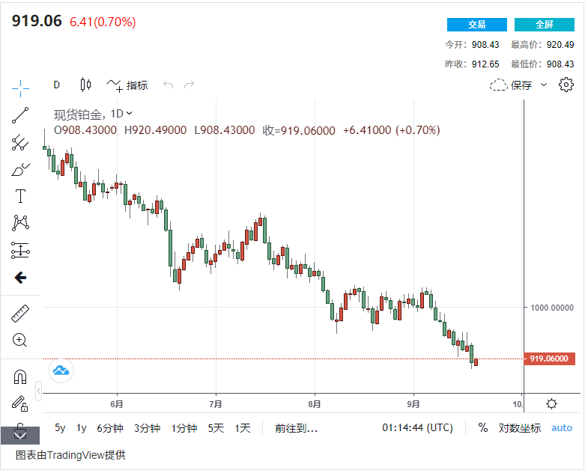Toggle magnet mode for drawings
The height and width of the screenshot is (473, 585).
[20, 376]
